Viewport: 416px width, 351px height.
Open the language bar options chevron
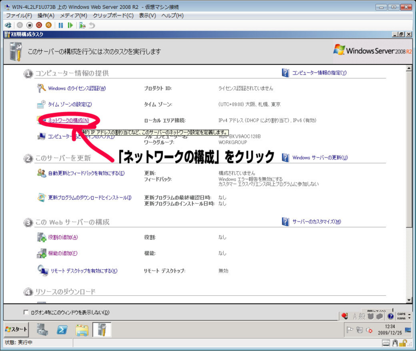click(409, 318)
